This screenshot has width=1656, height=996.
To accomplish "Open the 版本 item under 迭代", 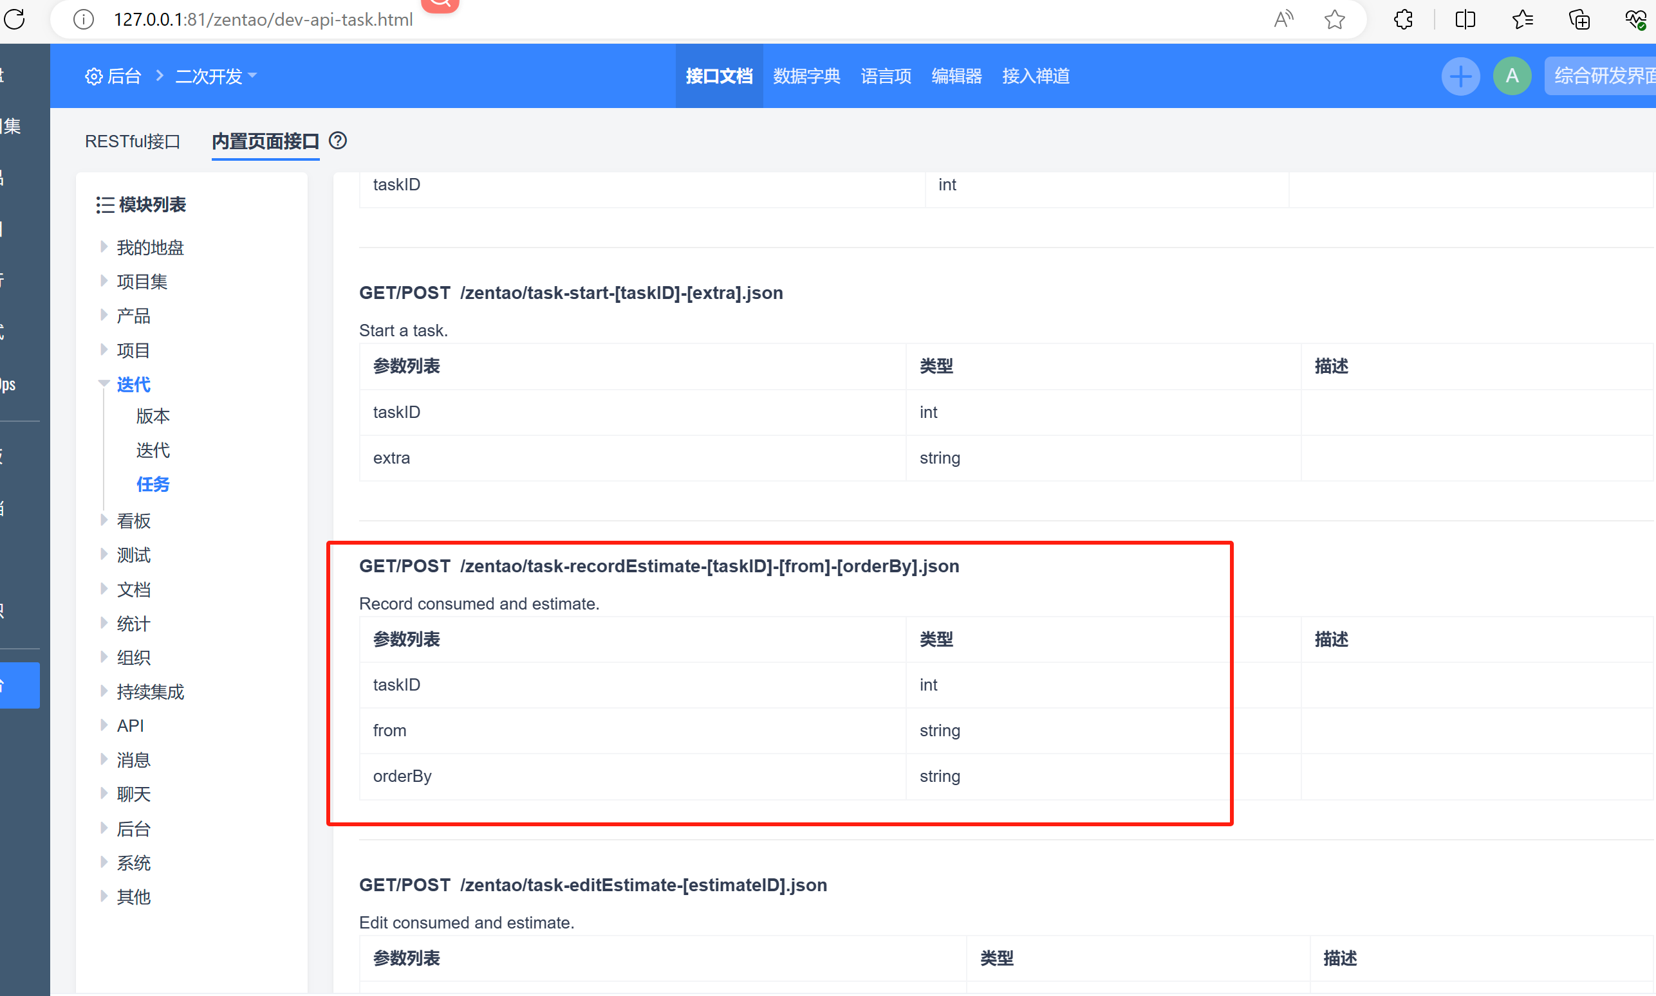I will 153,416.
